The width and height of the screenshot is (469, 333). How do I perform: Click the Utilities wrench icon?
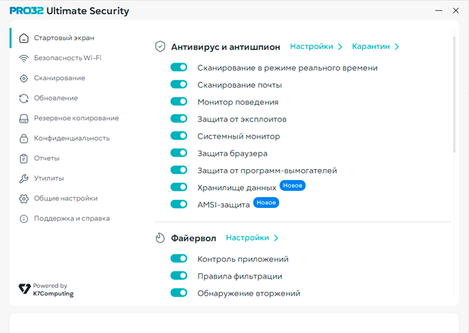pos(24,179)
